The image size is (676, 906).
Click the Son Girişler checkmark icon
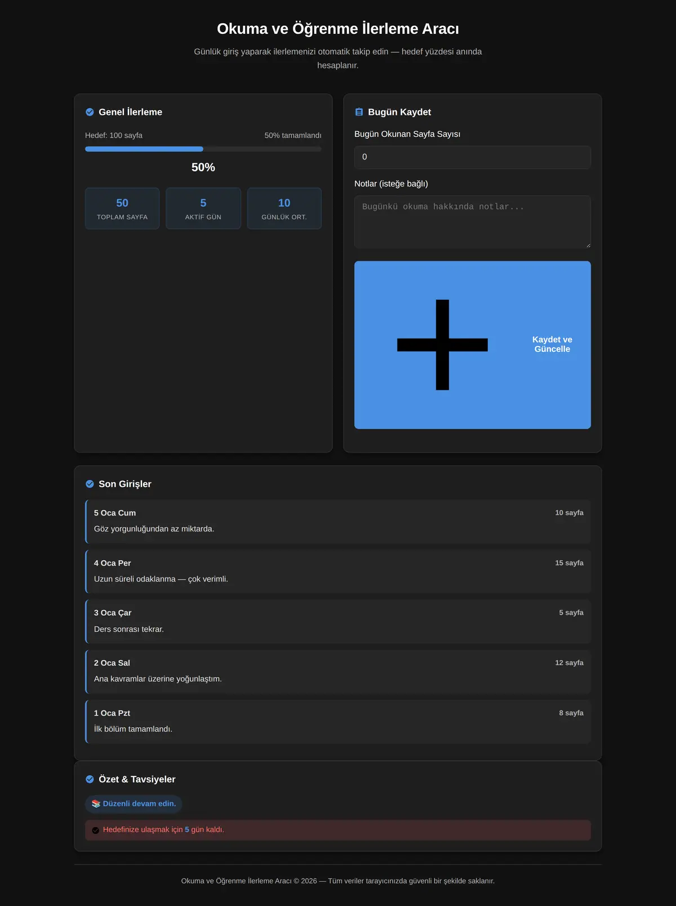tap(90, 484)
